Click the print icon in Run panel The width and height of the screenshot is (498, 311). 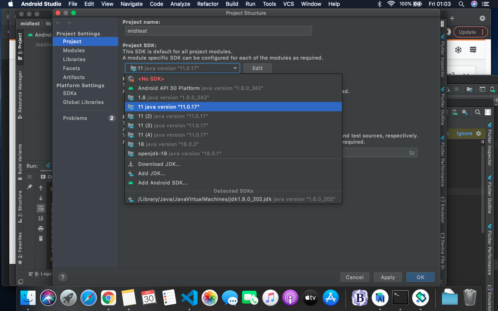[x=41, y=228]
